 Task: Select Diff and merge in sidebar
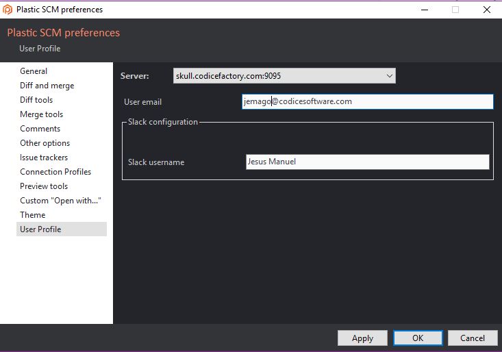point(47,86)
